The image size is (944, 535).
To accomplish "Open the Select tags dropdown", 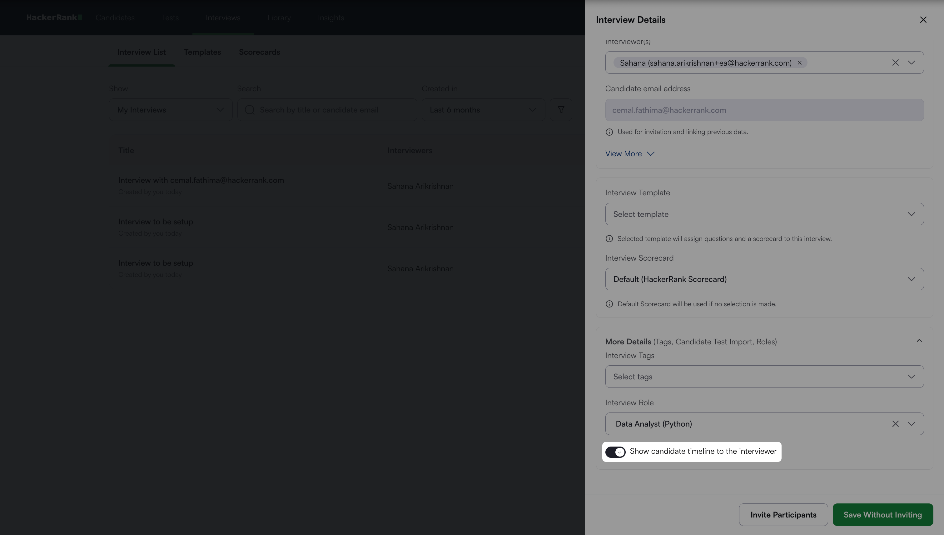I will point(764,377).
